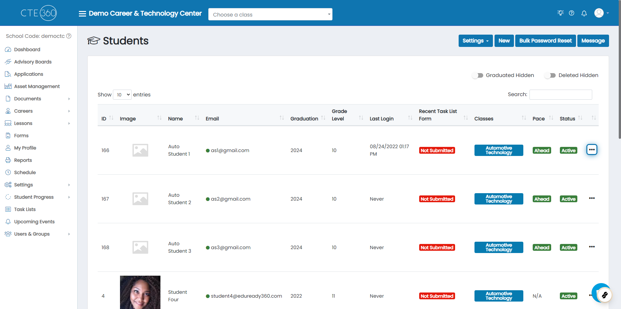Click Automotive Technology class for Auto Student 2
This screenshot has width=621, height=309.
[499, 199]
